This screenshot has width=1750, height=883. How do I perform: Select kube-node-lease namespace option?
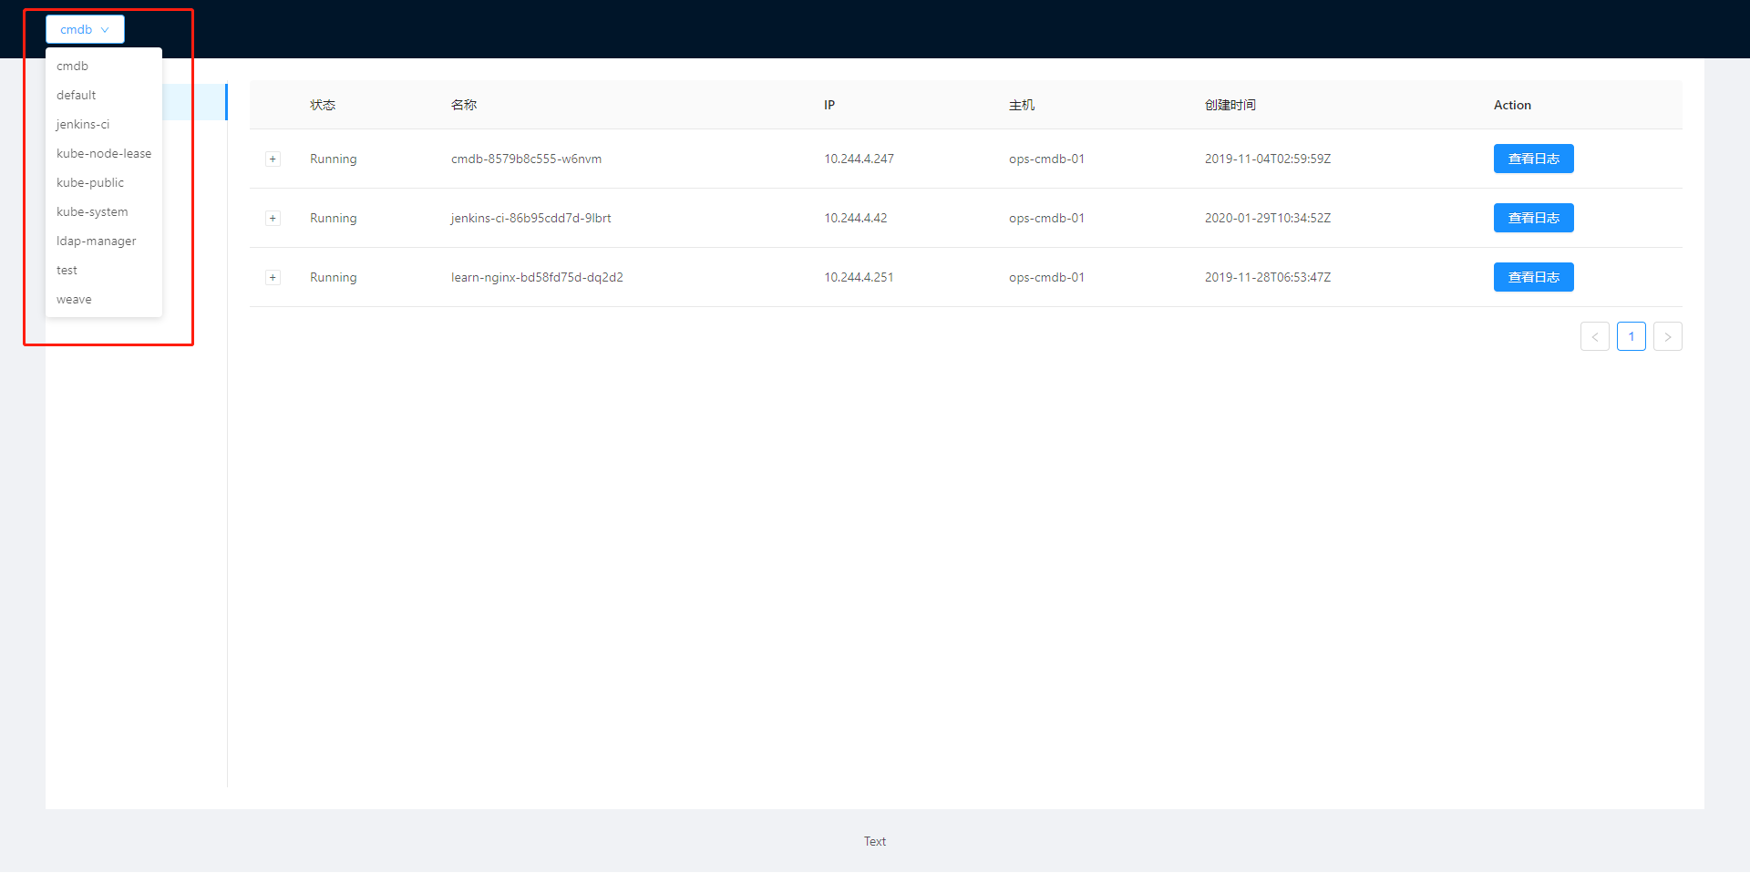tap(104, 153)
